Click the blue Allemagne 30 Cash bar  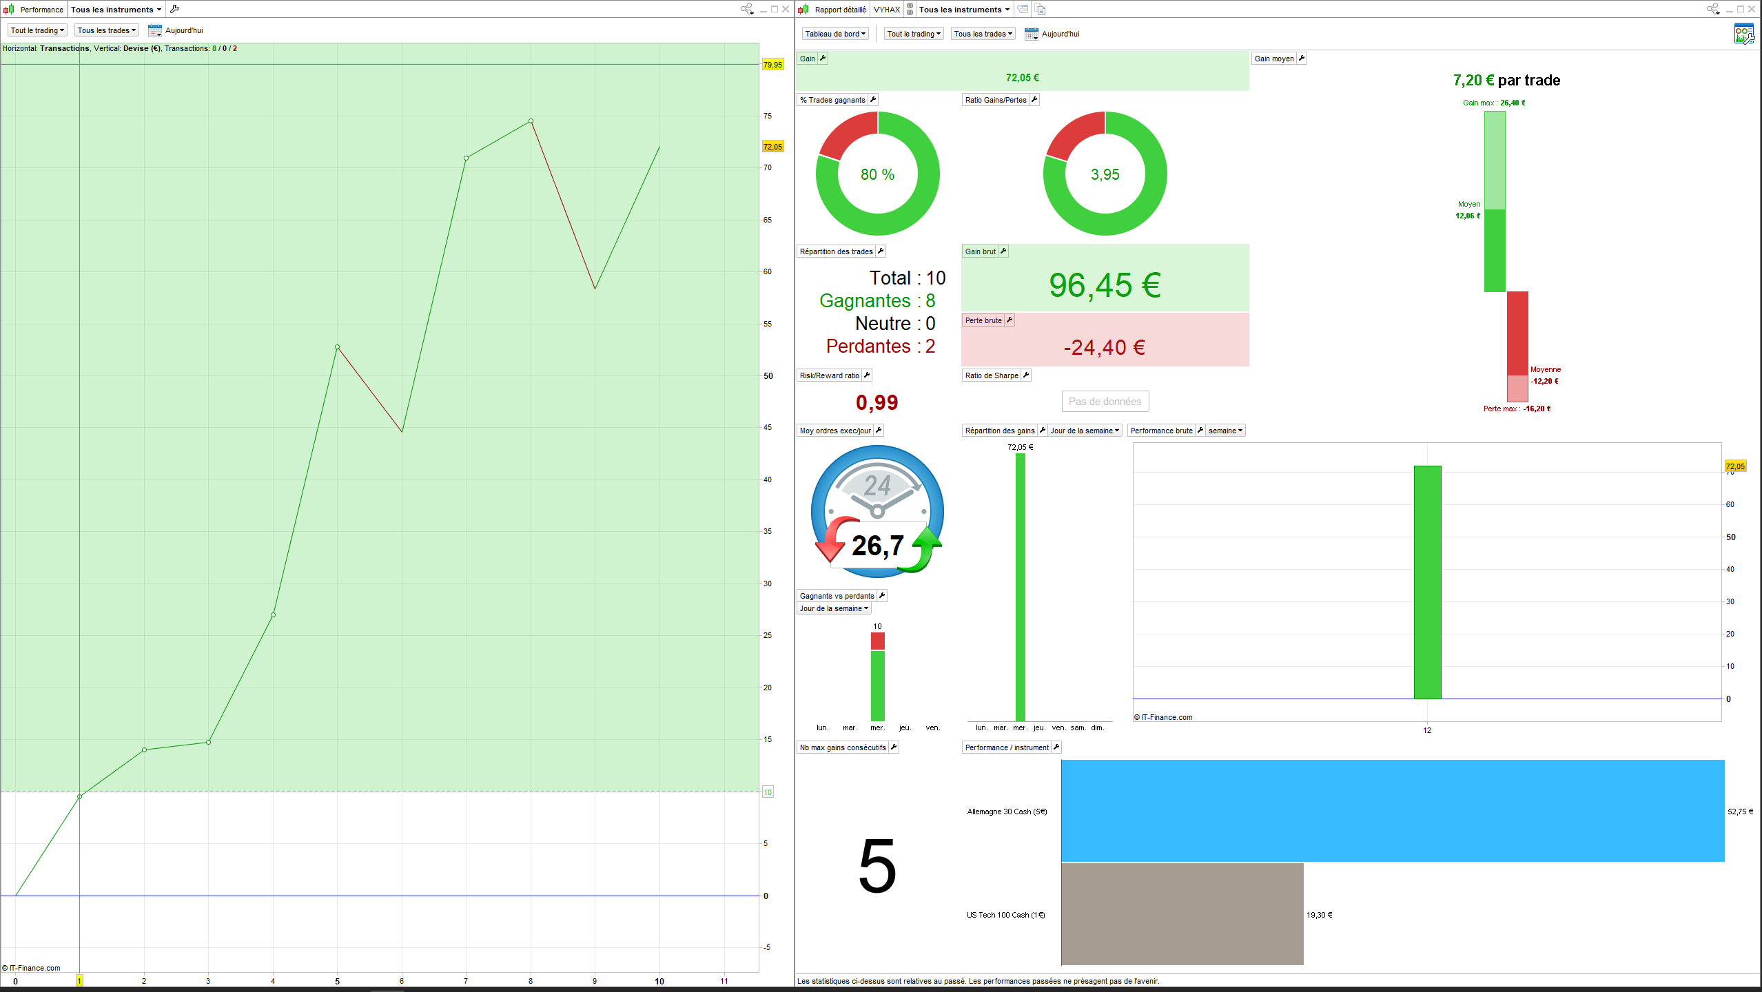tap(1392, 811)
